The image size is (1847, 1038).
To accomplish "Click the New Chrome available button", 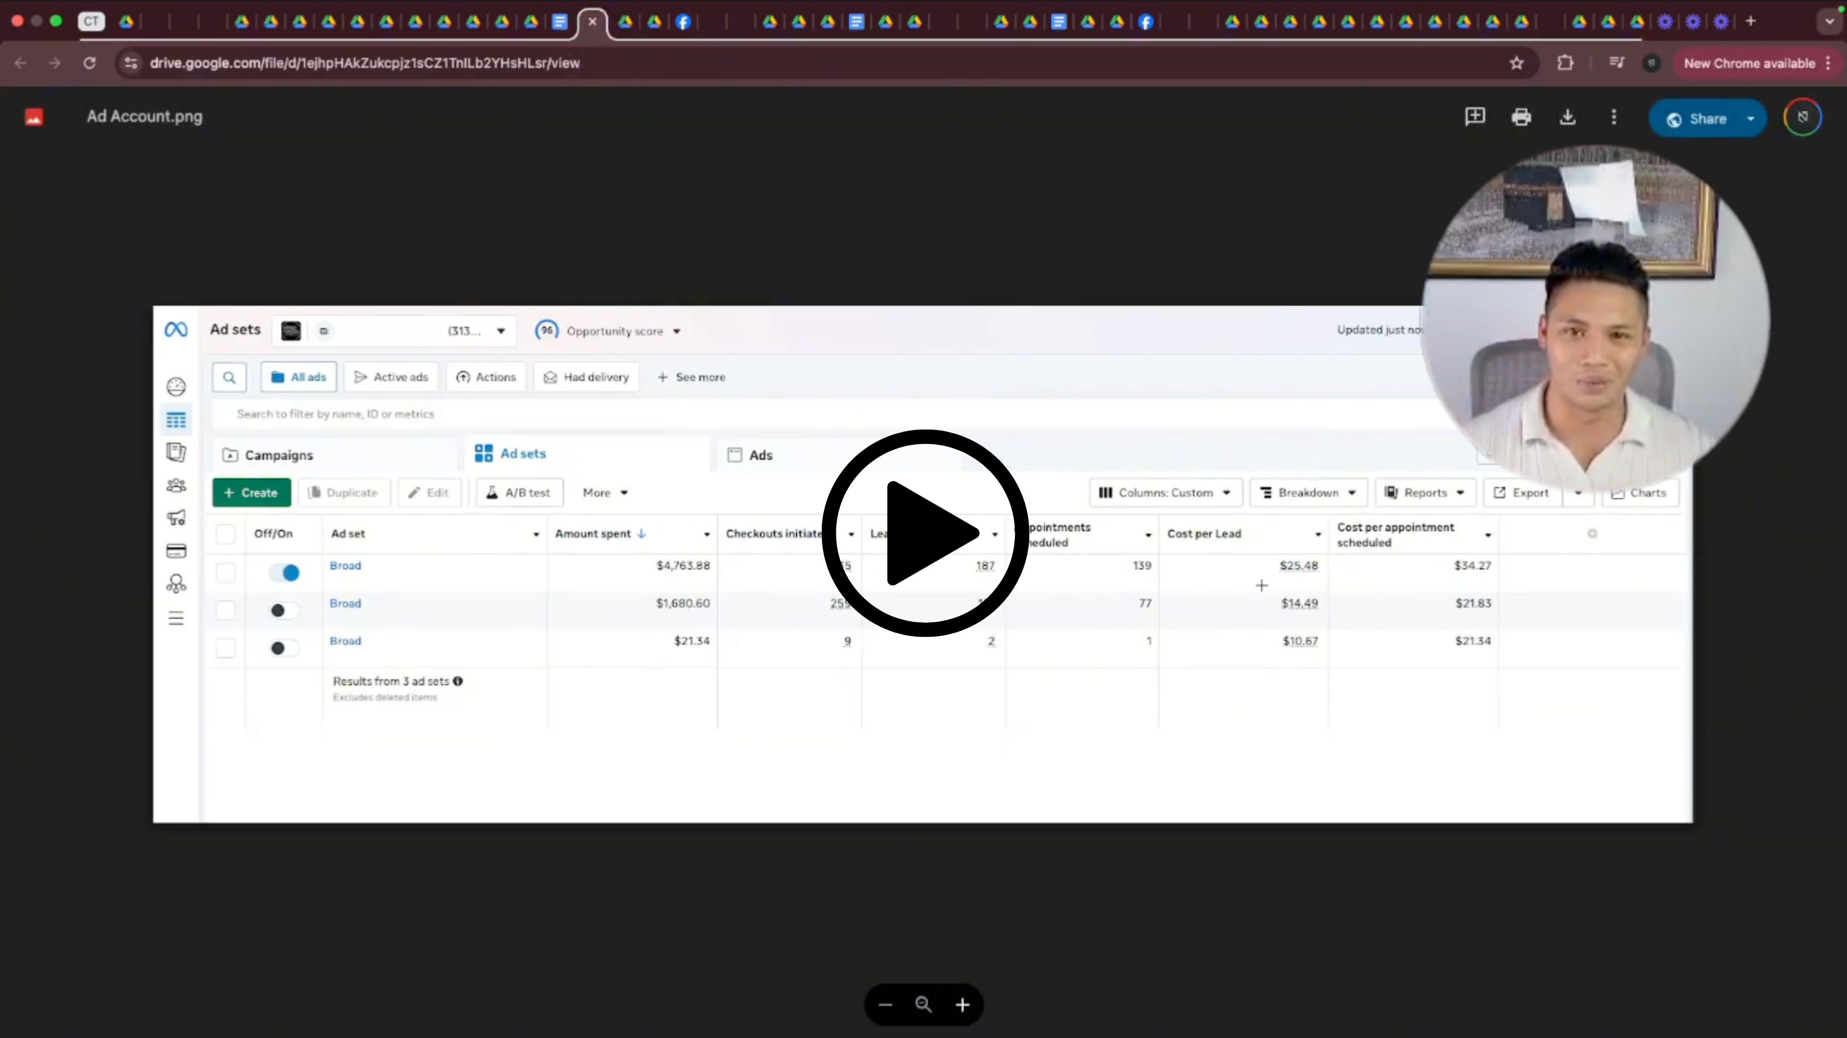I will (1750, 63).
